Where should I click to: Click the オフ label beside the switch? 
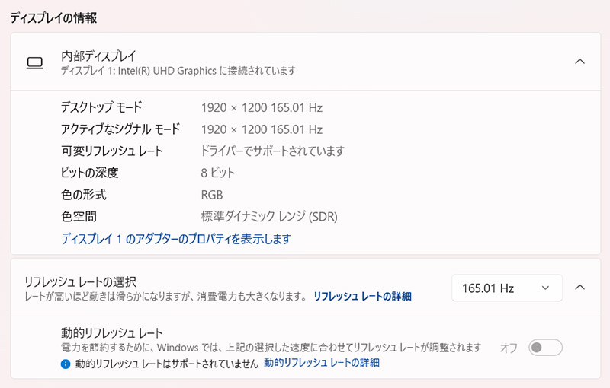point(509,348)
